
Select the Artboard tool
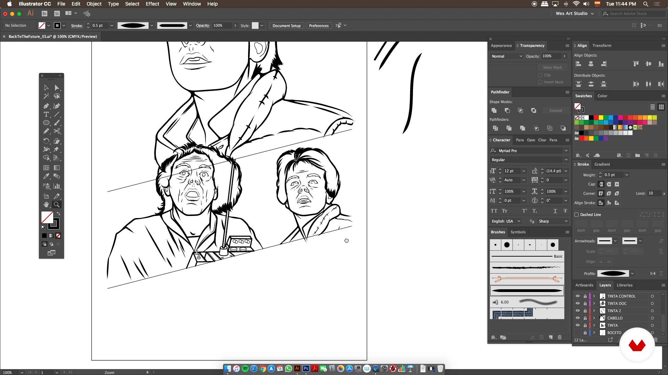(46, 196)
